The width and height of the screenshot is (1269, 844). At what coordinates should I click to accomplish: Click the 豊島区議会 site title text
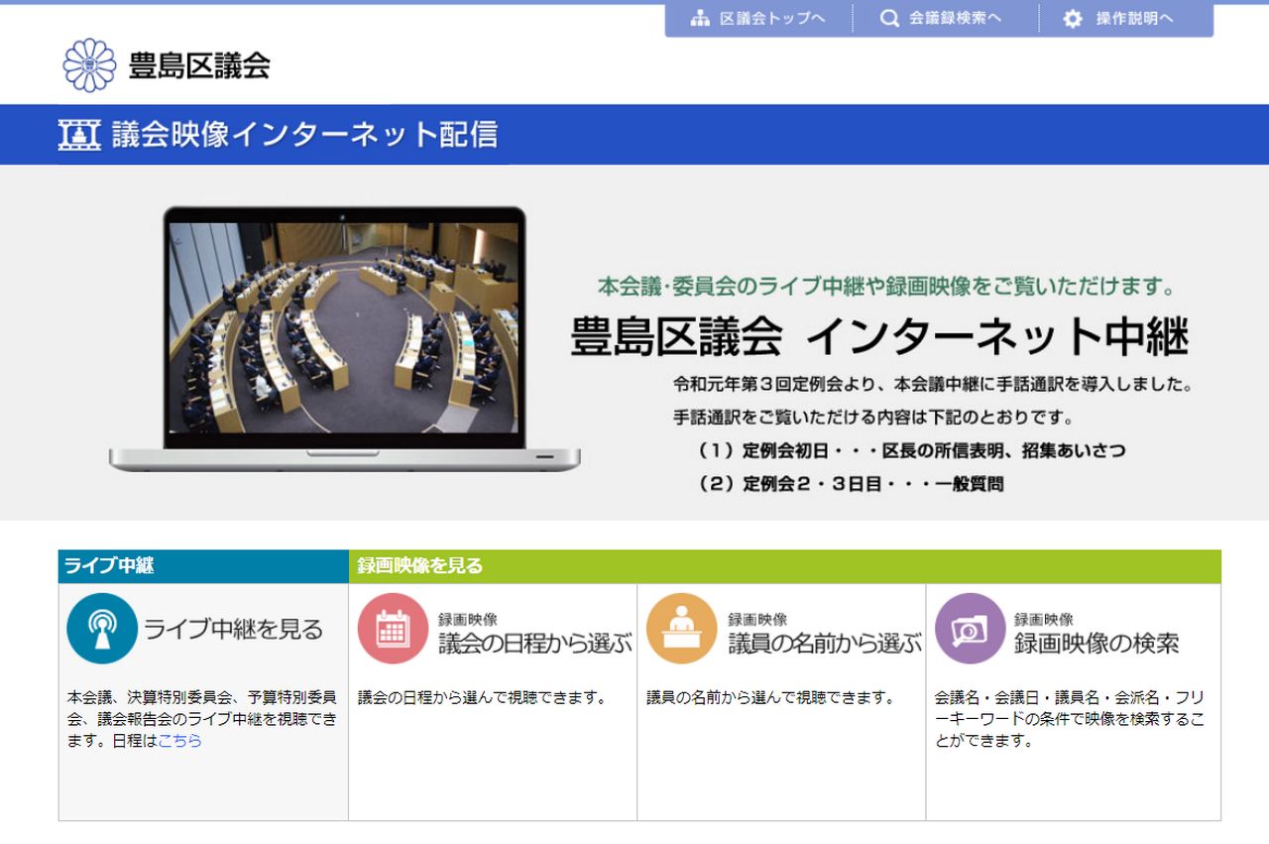(x=199, y=65)
